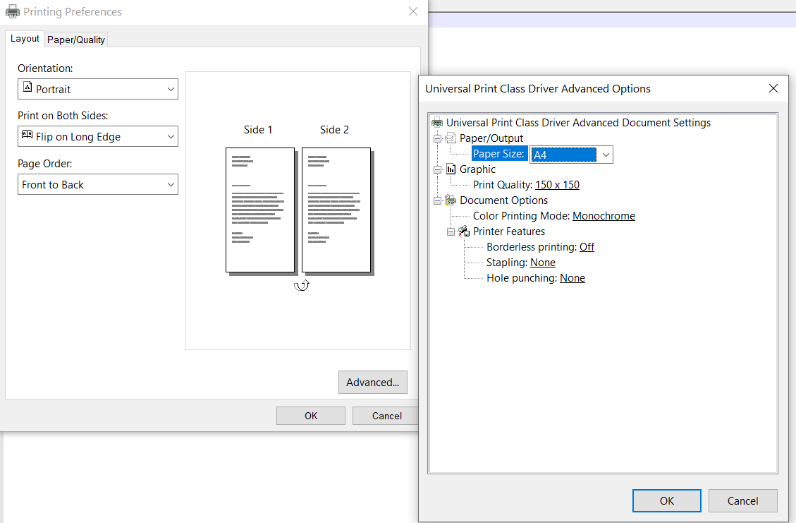Click the Color Printing Mode Monochrome value
Viewport: 796px width, 523px height.
tap(604, 216)
